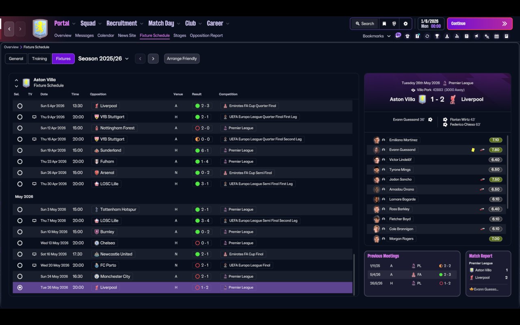Click the fixture list vertical scrollbar
This screenshot has height=325, width=520.
[x=354, y=275]
